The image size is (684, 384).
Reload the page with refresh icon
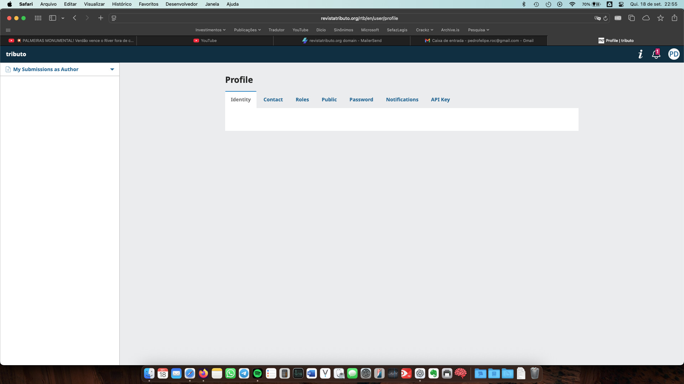pyautogui.click(x=605, y=18)
